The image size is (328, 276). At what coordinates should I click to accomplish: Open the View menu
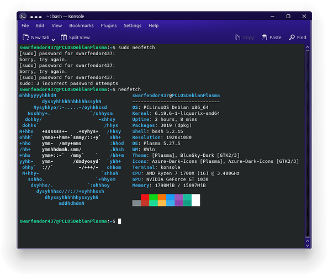click(x=57, y=25)
